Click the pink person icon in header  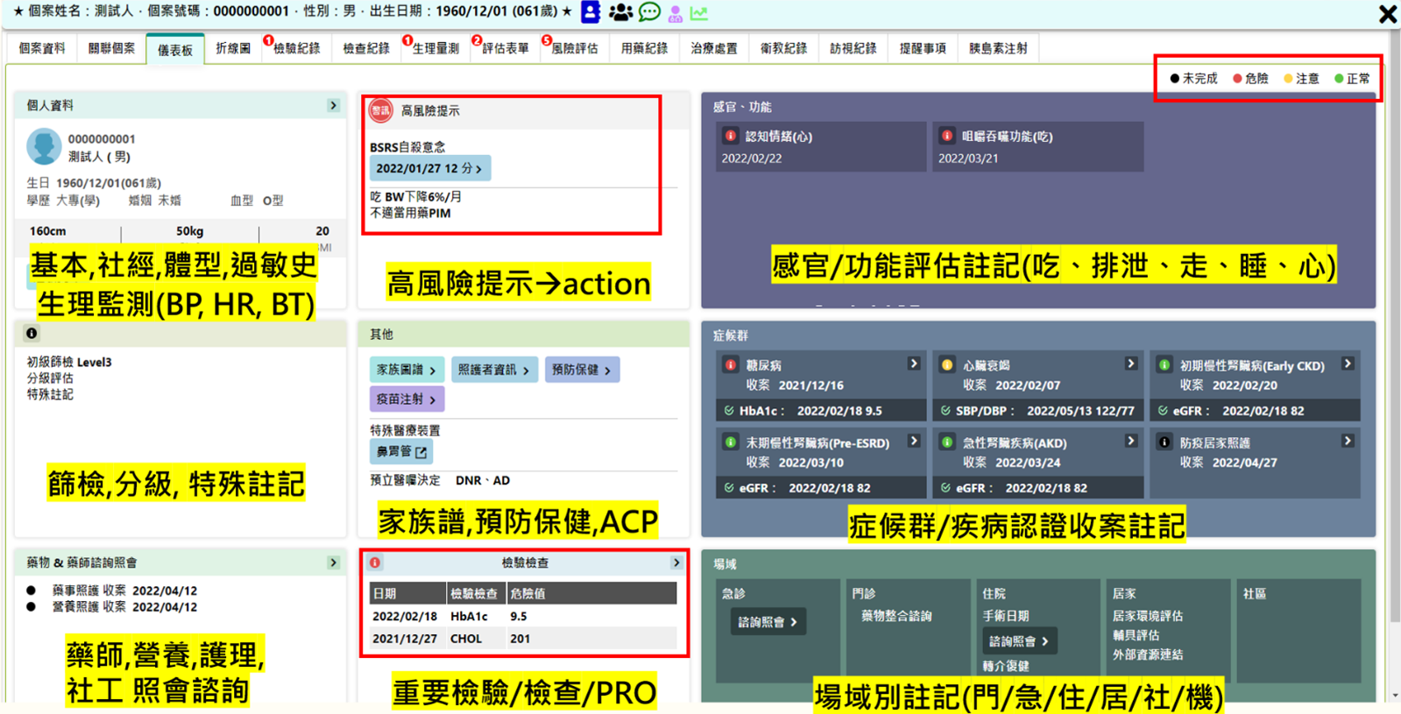pyautogui.click(x=675, y=13)
